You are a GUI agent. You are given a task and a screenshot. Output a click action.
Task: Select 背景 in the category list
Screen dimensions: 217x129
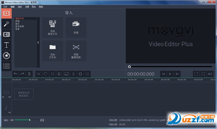click(17, 29)
